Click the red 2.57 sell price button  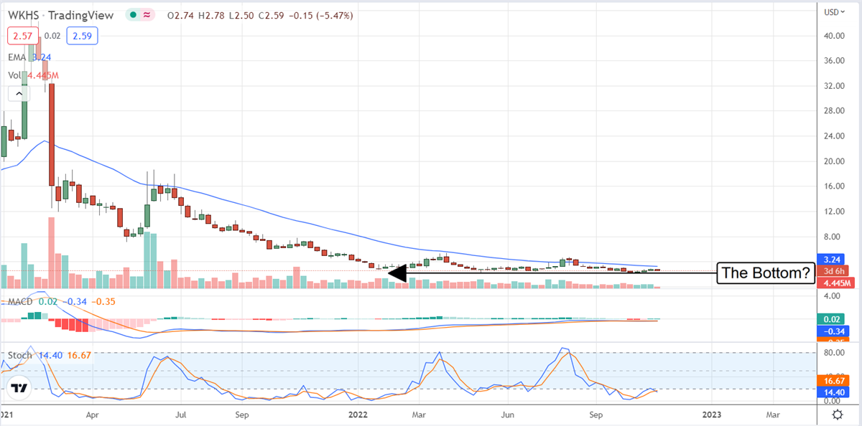point(20,34)
